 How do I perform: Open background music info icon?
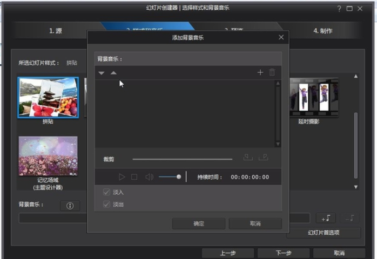pos(70,206)
